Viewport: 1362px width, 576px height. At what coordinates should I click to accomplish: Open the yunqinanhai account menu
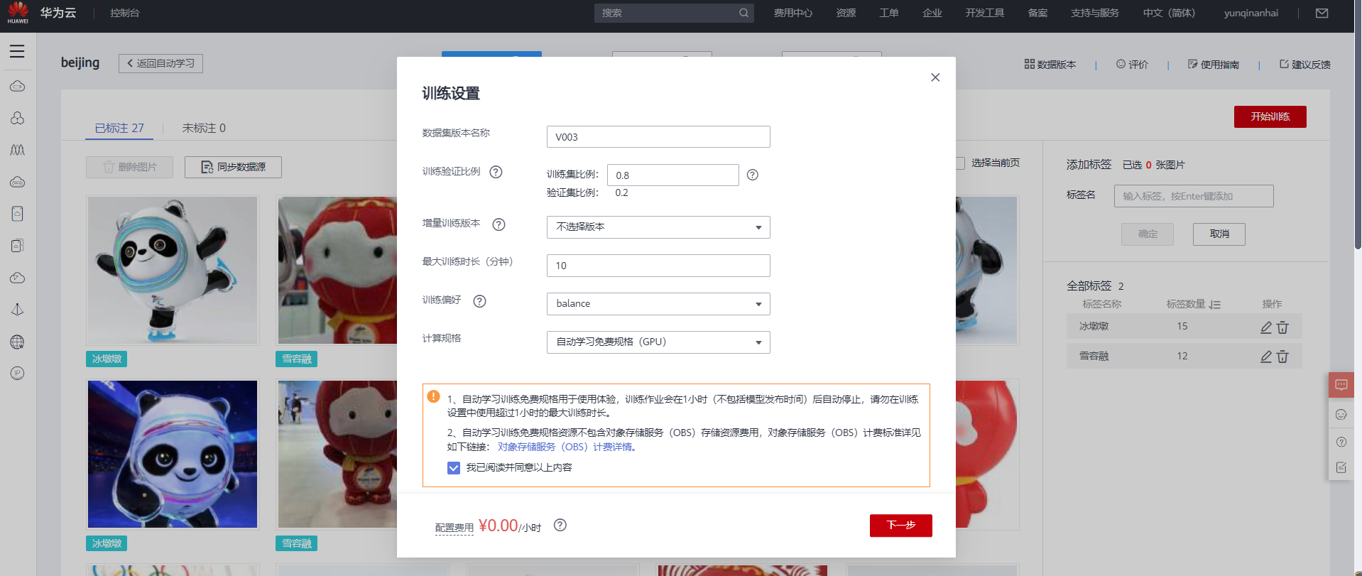[1251, 13]
